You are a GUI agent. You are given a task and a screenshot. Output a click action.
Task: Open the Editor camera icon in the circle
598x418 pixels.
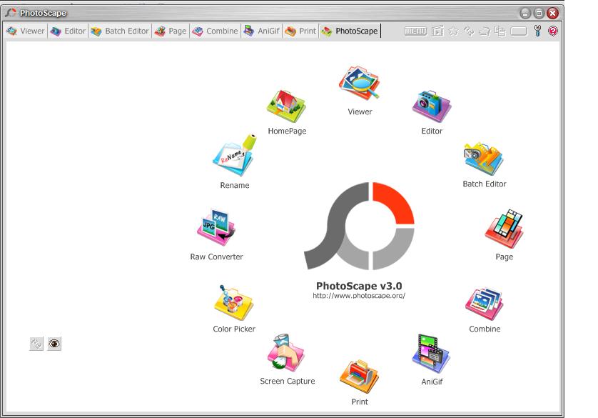tap(432, 106)
